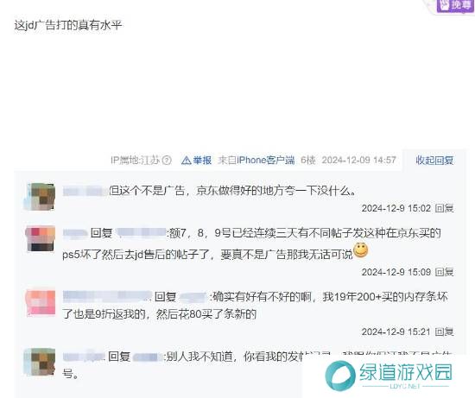The height and width of the screenshot is (398, 475).
Task: Click the smiley emoji in the reply
Action: [360, 250]
